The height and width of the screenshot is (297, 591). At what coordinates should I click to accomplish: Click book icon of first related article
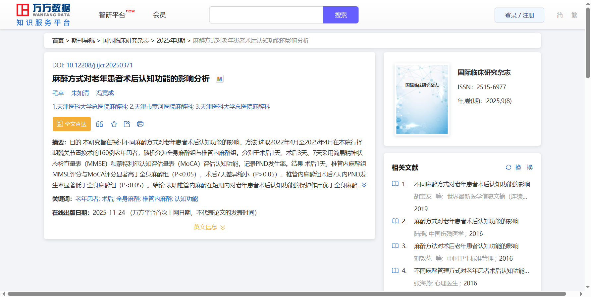[x=395, y=184]
